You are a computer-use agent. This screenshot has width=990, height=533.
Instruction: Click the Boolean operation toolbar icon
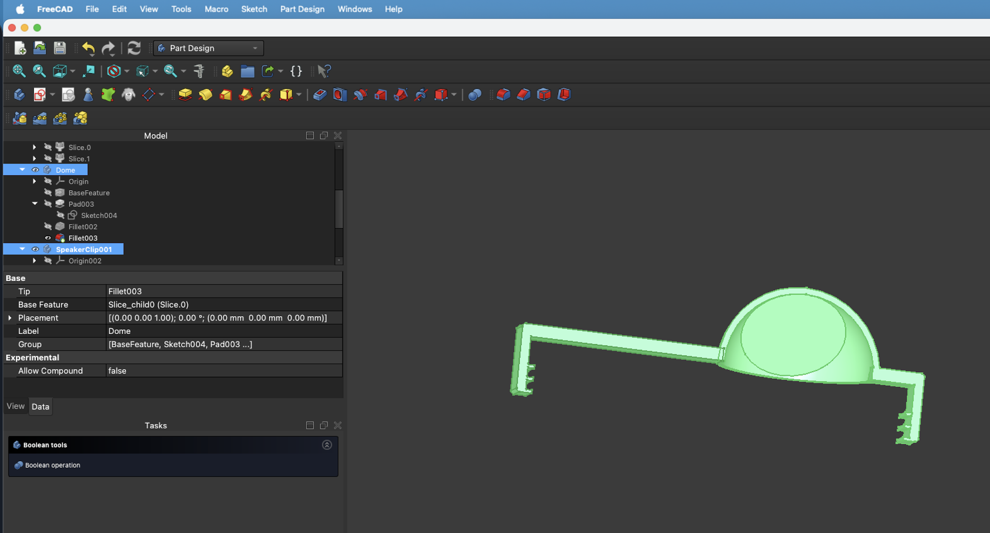pyautogui.click(x=475, y=94)
